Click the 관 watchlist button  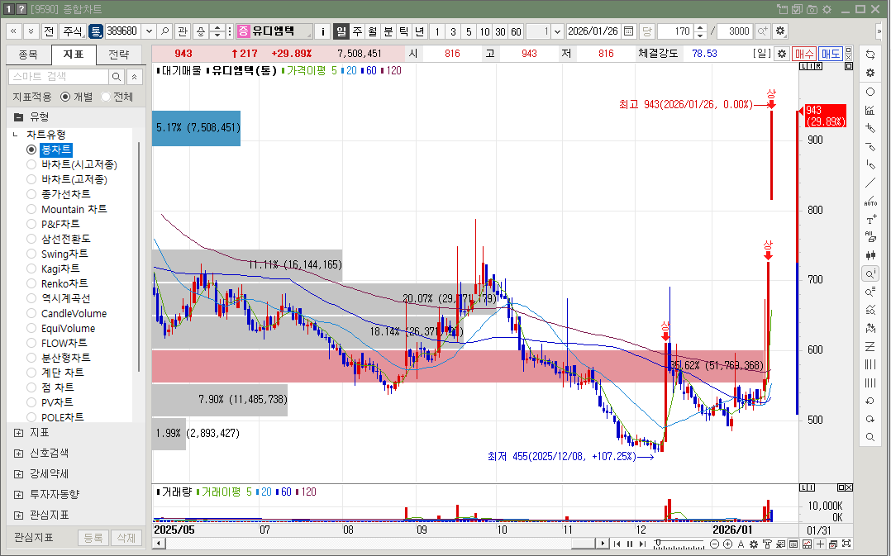coord(182,31)
